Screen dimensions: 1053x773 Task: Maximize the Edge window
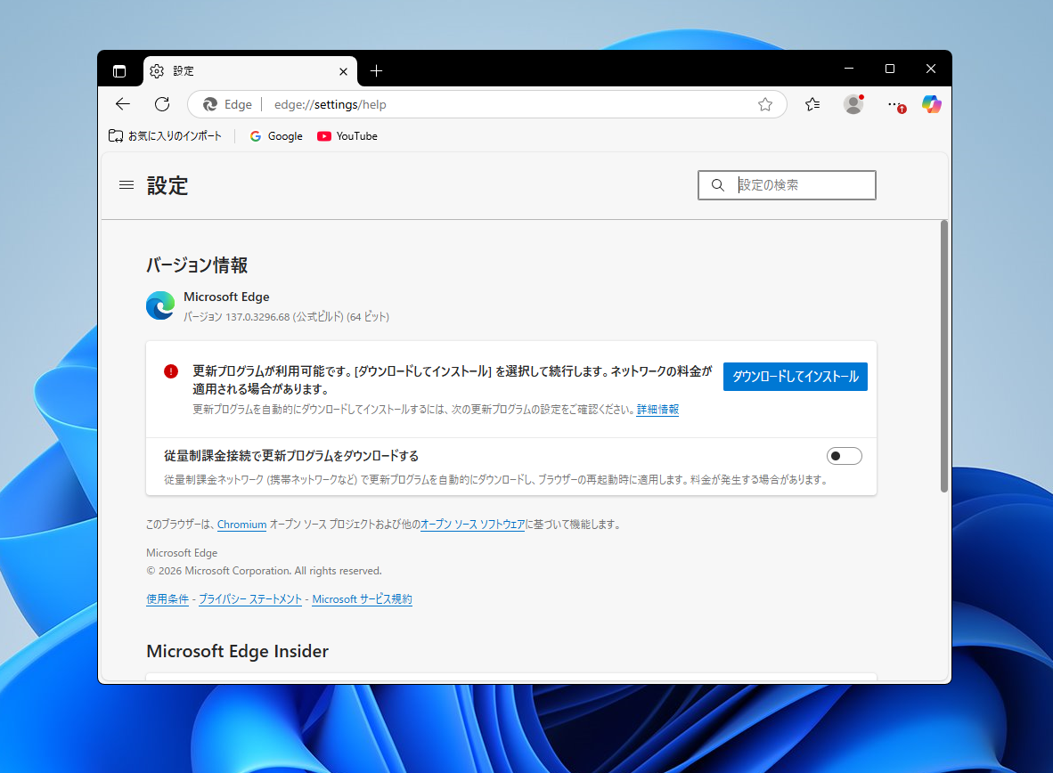pyautogui.click(x=890, y=69)
